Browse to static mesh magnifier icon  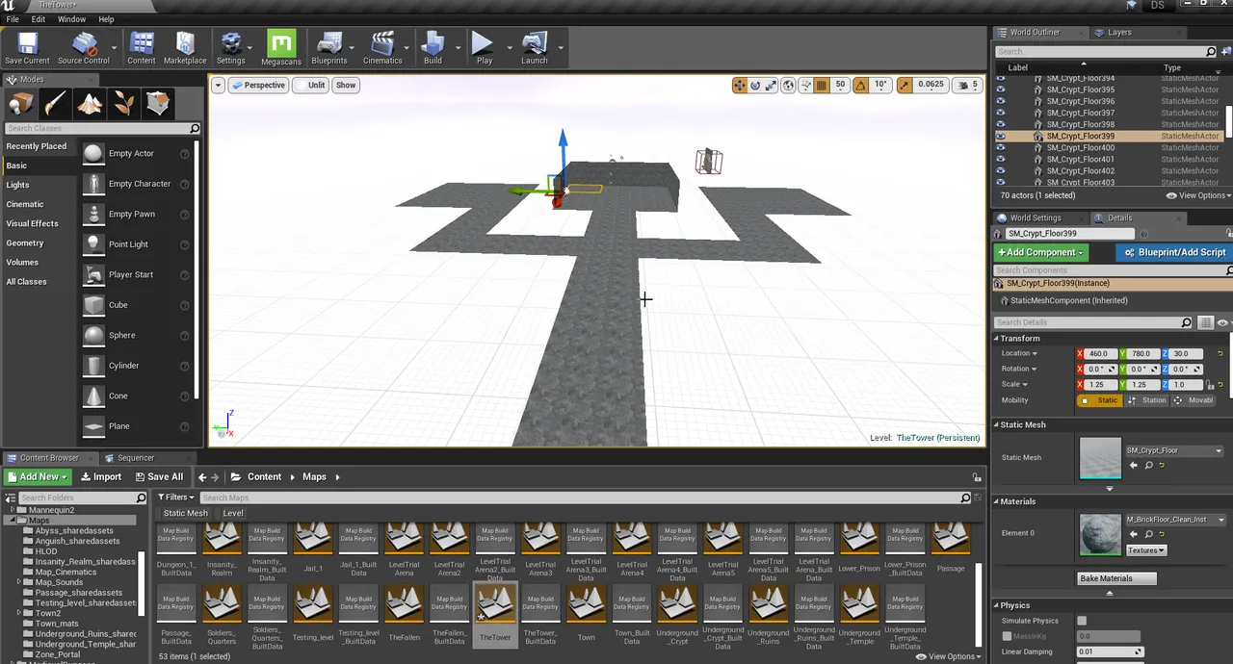click(1148, 465)
